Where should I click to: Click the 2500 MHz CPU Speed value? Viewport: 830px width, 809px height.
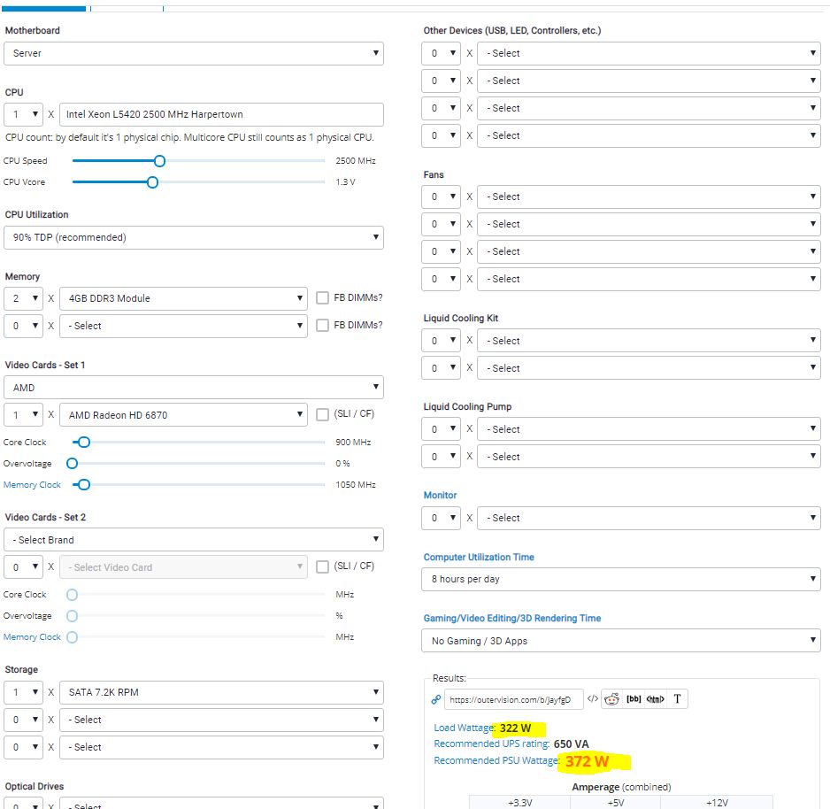point(356,161)
